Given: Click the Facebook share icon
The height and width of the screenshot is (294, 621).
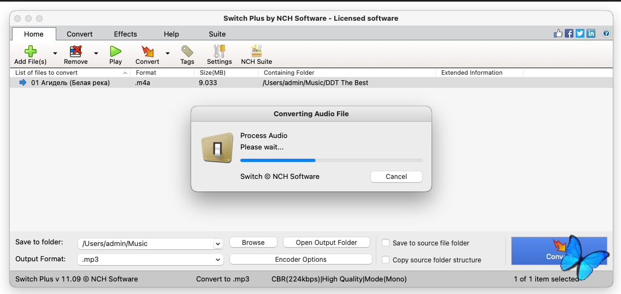Looking at the screenshot, I should 569,34.
